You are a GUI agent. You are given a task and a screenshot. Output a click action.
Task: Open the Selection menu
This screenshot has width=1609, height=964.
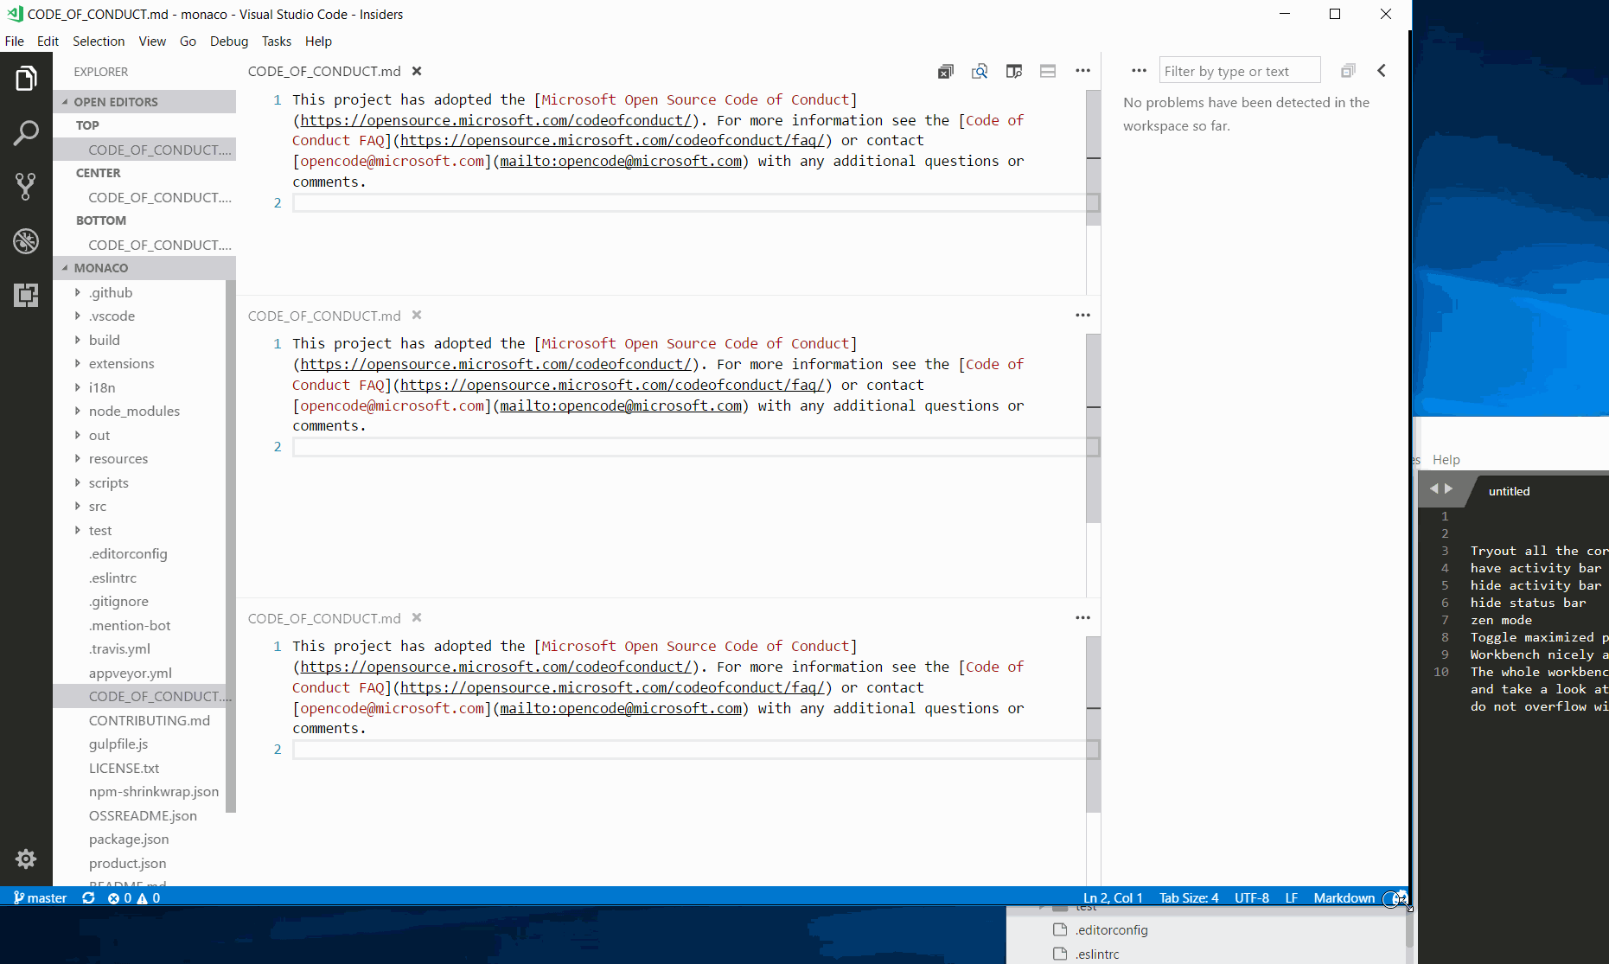(x=99, y=41)
